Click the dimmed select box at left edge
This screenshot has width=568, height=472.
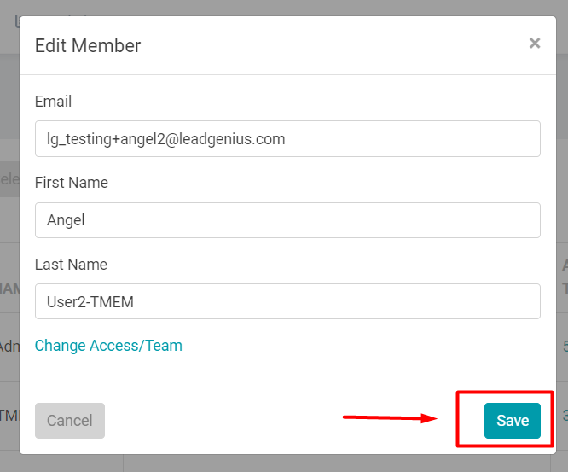click(x=9, y=179)
